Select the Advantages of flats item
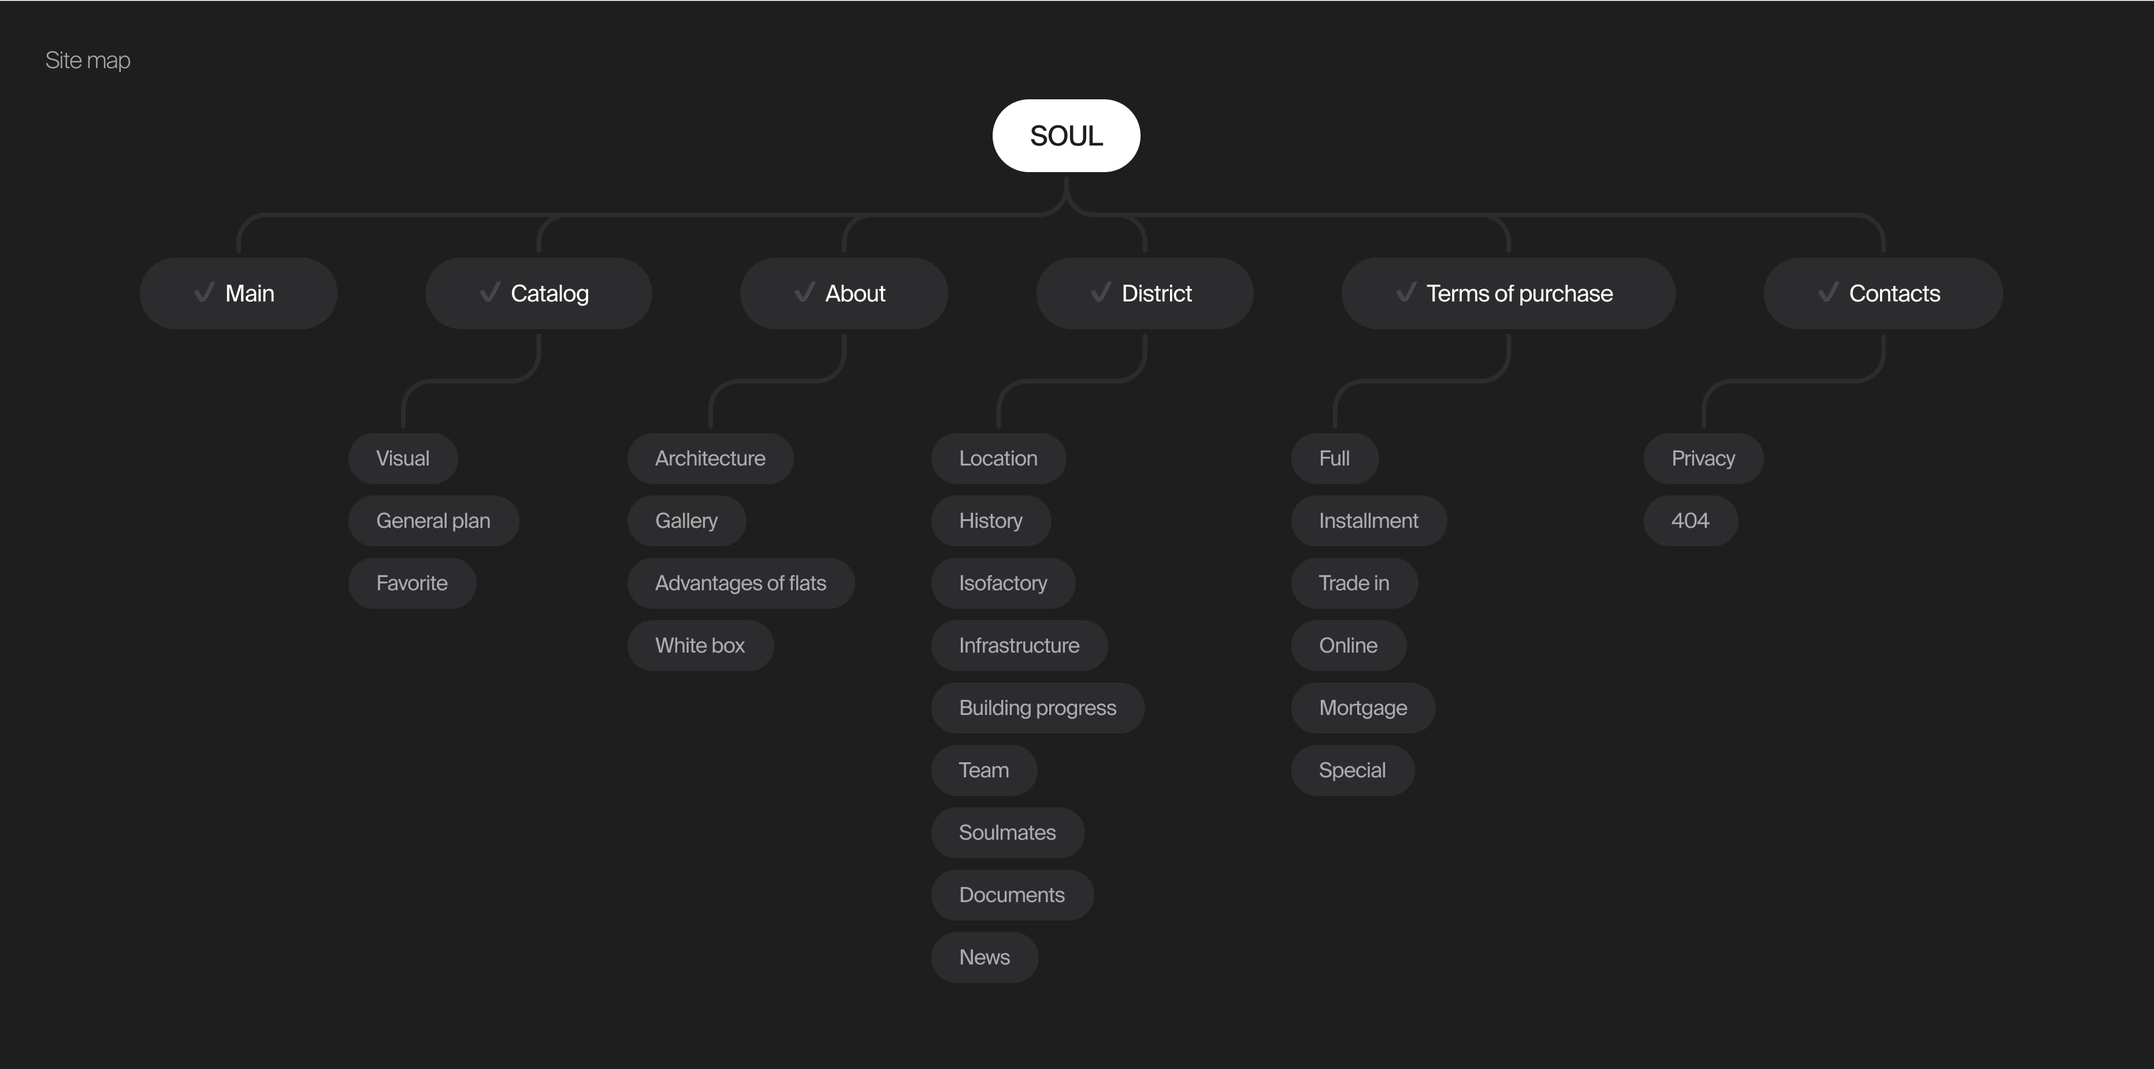The image size is (2154, 1069). click(x=740, y=583)
